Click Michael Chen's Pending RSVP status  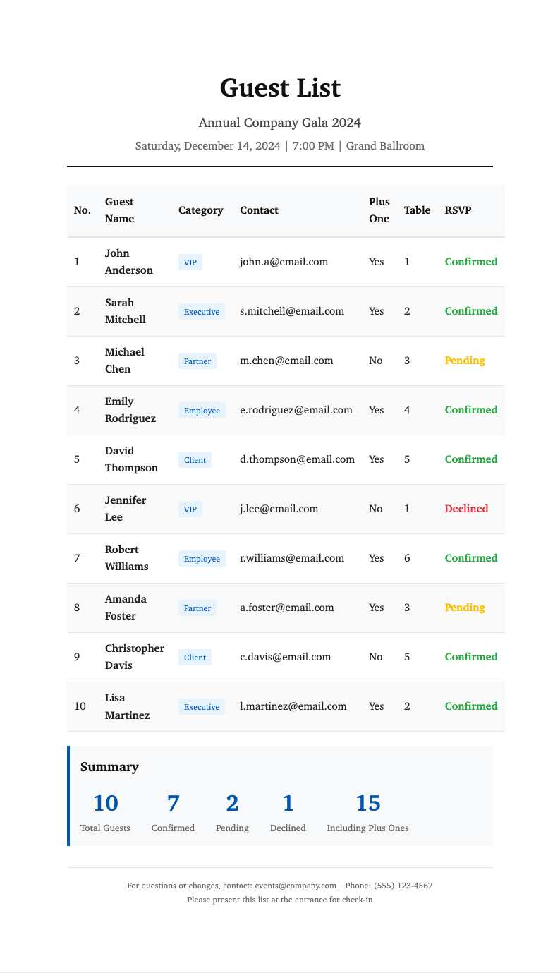pyautogui.click(x=465, y=361)
